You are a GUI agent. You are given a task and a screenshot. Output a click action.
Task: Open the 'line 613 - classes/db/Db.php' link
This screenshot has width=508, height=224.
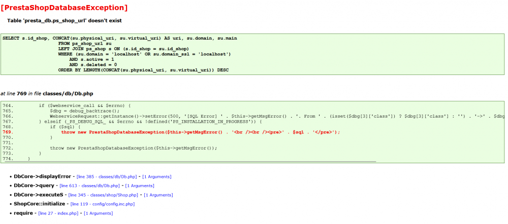pos(89,186)
